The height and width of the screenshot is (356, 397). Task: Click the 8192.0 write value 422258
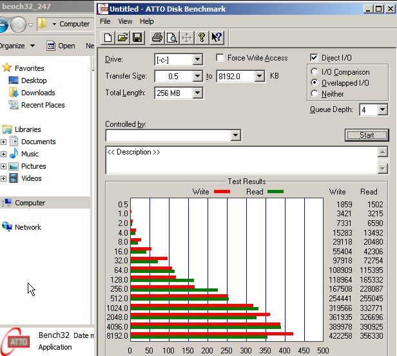click(x=340, y=336)
